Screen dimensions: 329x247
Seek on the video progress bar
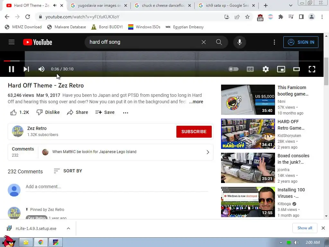(x=162, y=61)
